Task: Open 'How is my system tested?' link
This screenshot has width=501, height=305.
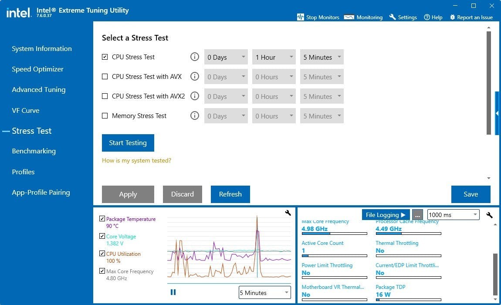Action: click(x=136, y=160)
